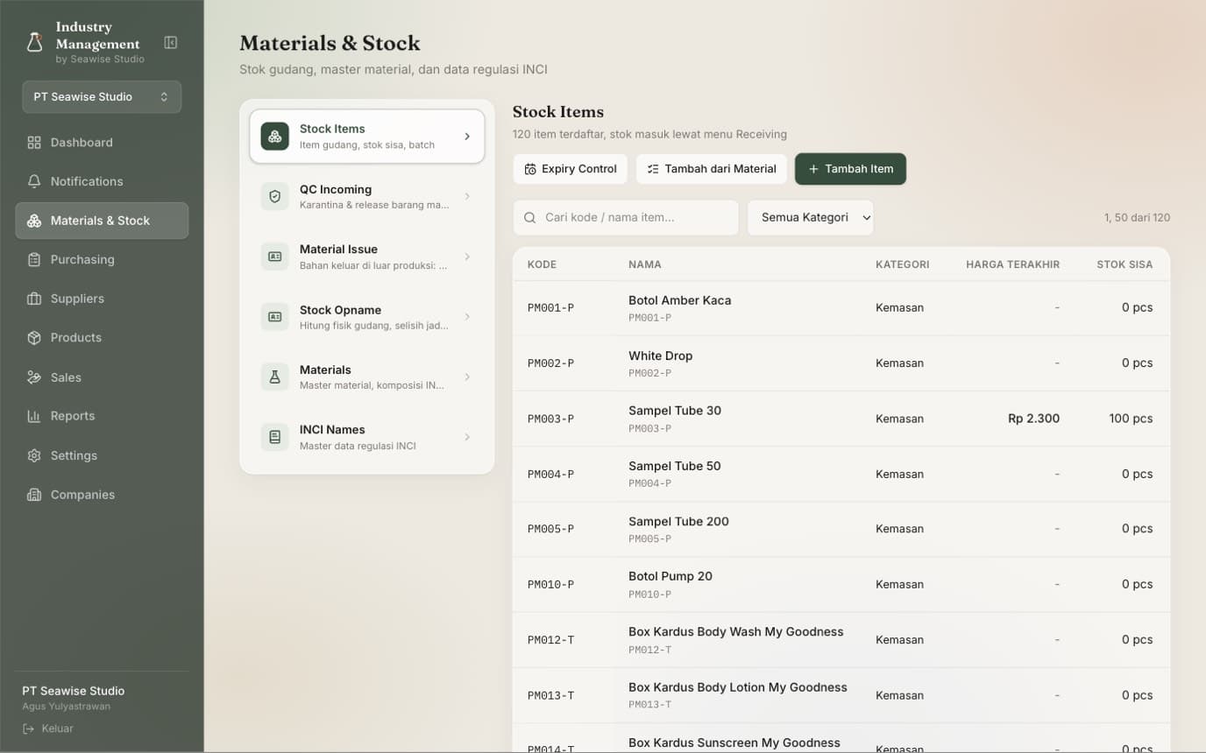Go to Notifications in the sidebar

click(102, 181)
